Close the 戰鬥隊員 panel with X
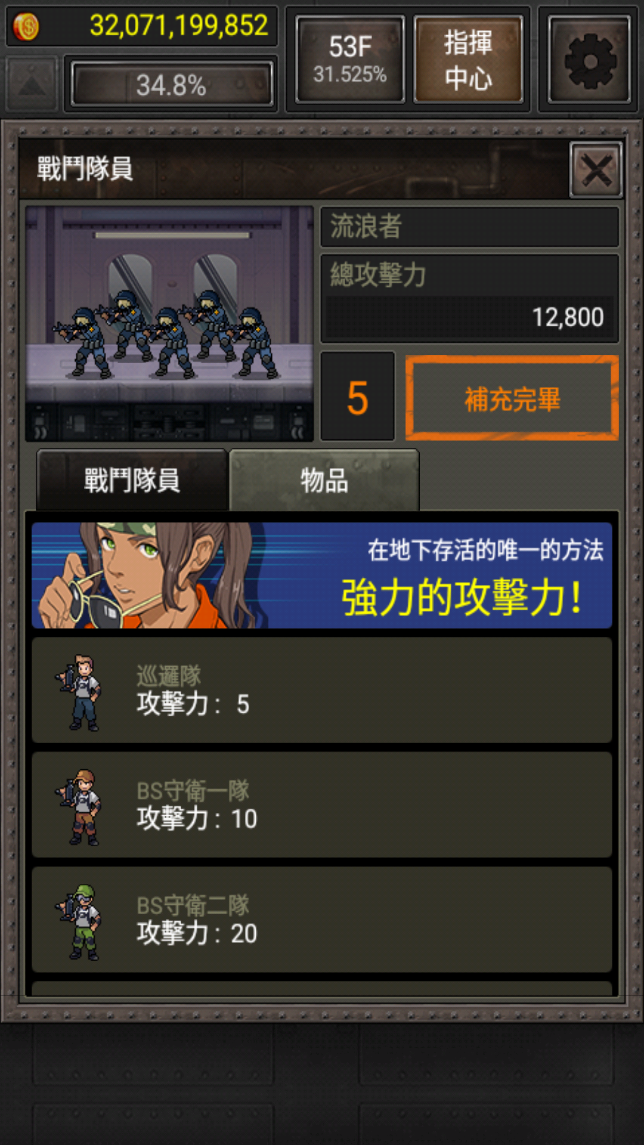The height and width of the screenshot is (1145, 644). [596, 170]
